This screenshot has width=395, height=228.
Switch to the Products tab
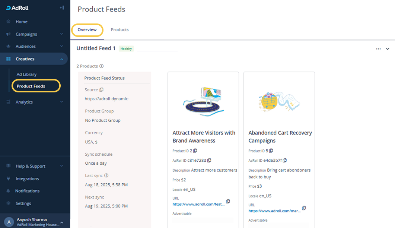coord(120,30)
